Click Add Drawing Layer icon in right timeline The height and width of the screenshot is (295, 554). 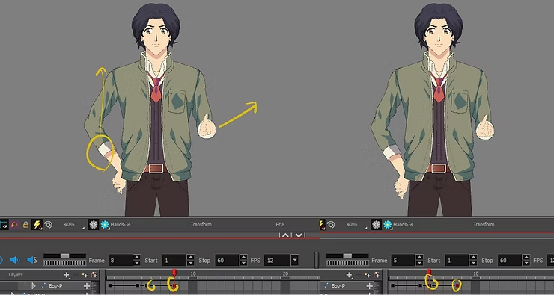tap(367, 275)
